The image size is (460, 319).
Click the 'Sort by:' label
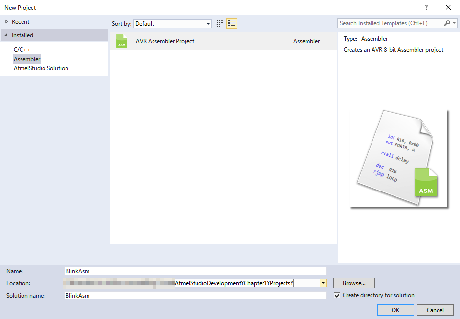coord(121,24)
